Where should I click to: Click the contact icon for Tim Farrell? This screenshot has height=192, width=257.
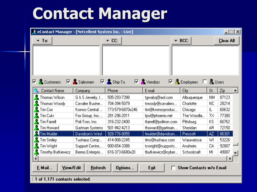coord(36,122)
